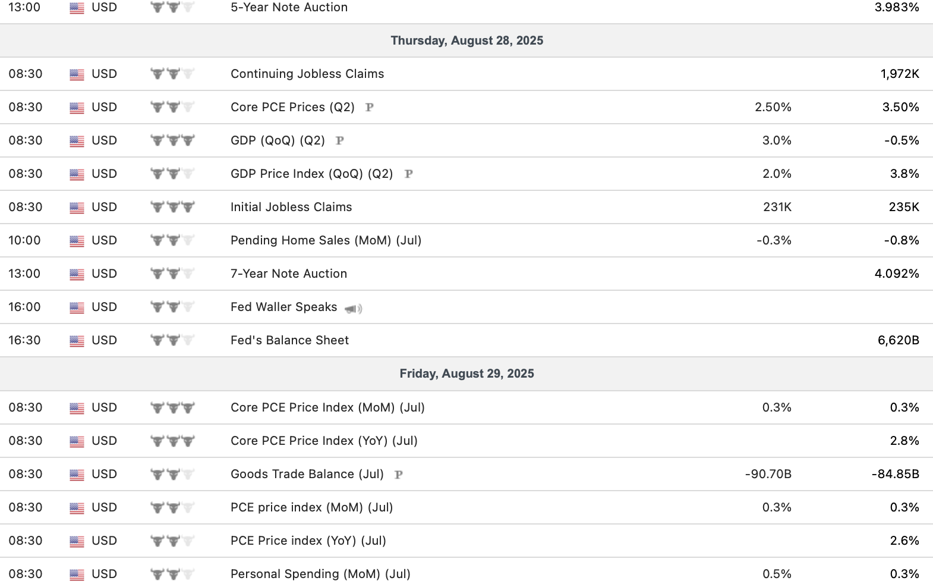Click the bull importance icons in the 7-Year Note Auction row
Image resolution: width=933 pixels, height=584 pixels.
point(172,274)
